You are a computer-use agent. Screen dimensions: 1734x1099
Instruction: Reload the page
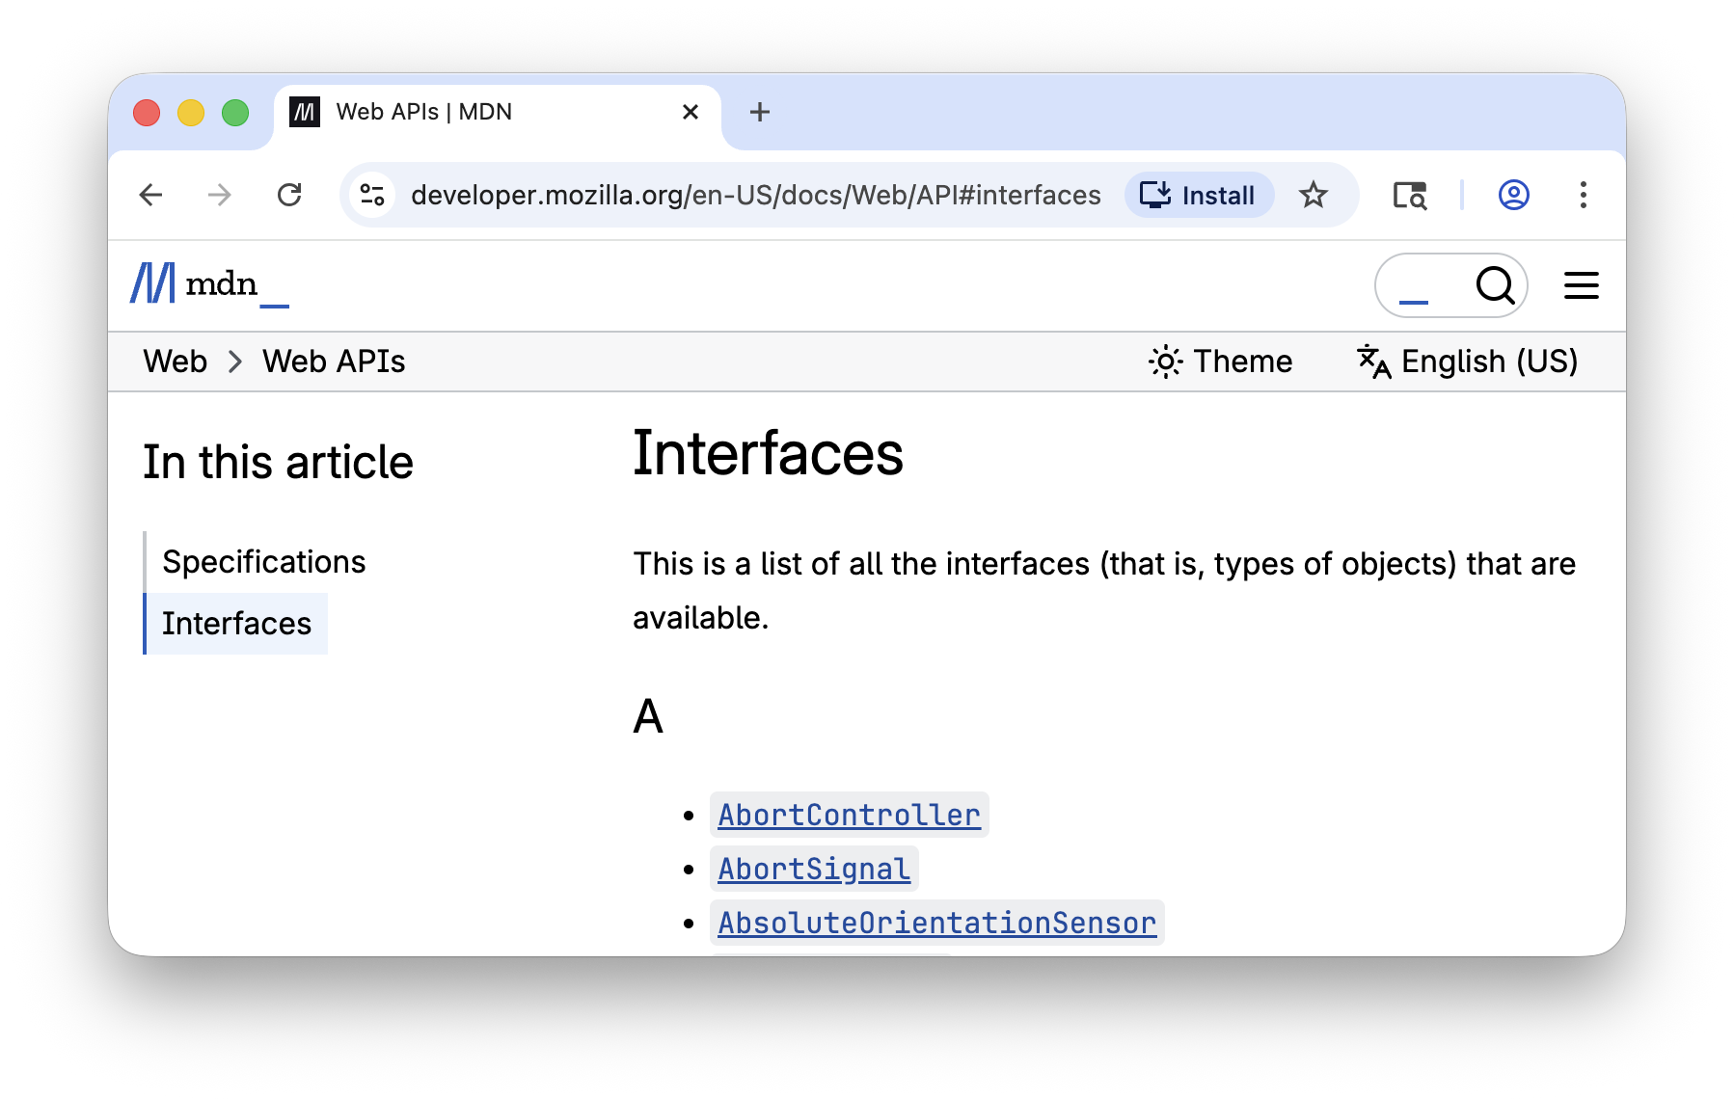[x=289, y=196]
